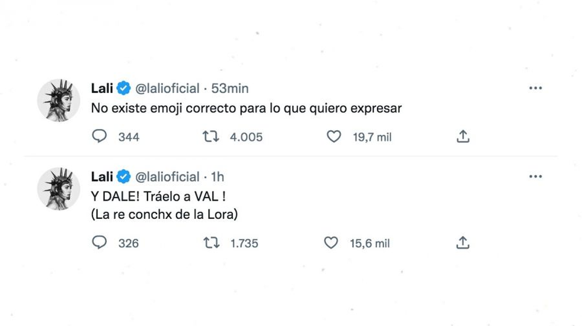Click the 53min timestamp link
The width and height of the screenshot is (582, 326).
pos(230,89)
